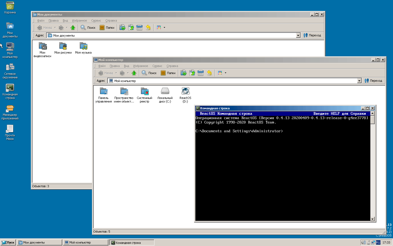Select Панель управления in Мой компьютер
393x246 pixels.
pyautogui.click(x=103, y=91)
